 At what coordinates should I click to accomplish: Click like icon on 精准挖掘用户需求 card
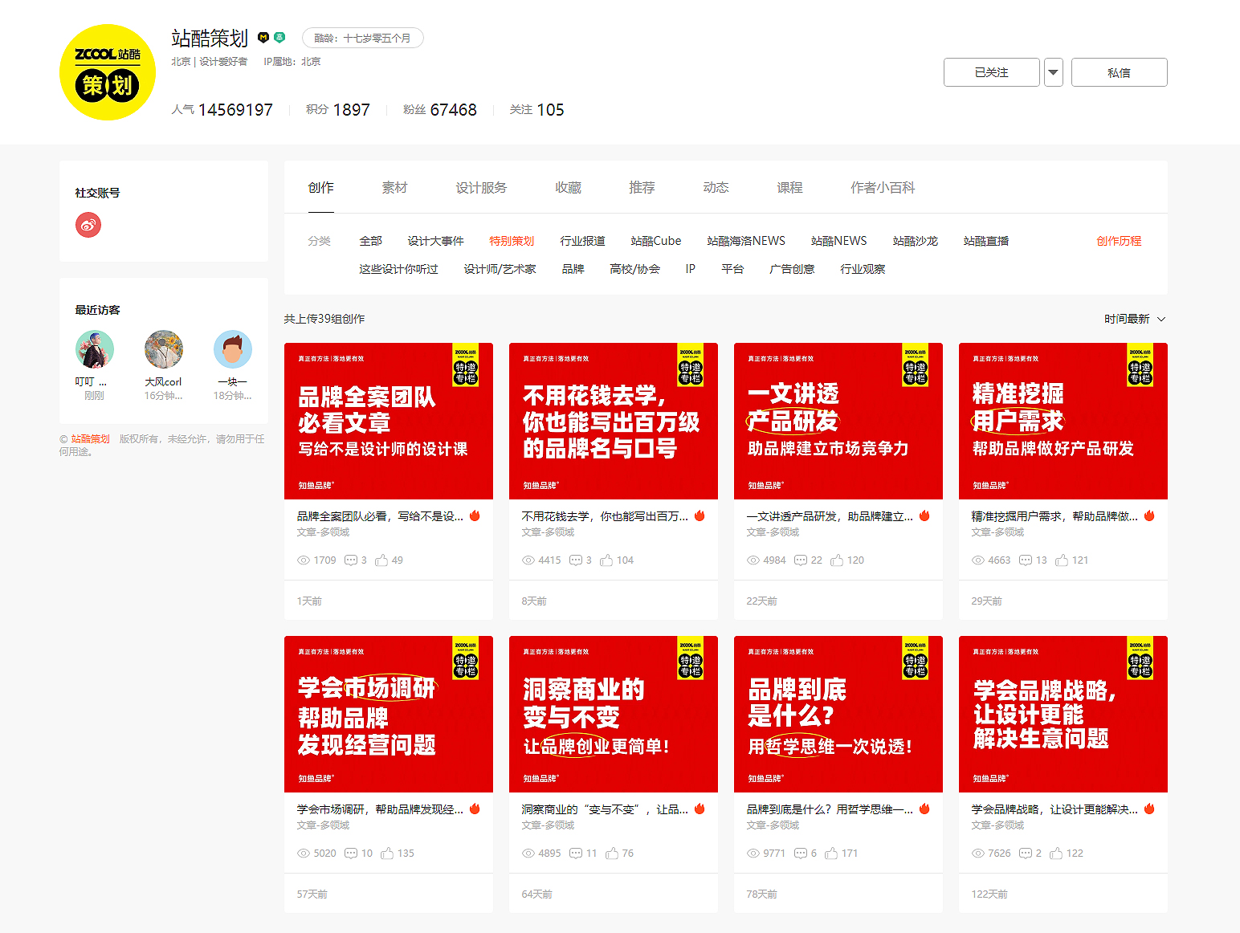[1062, 560]
